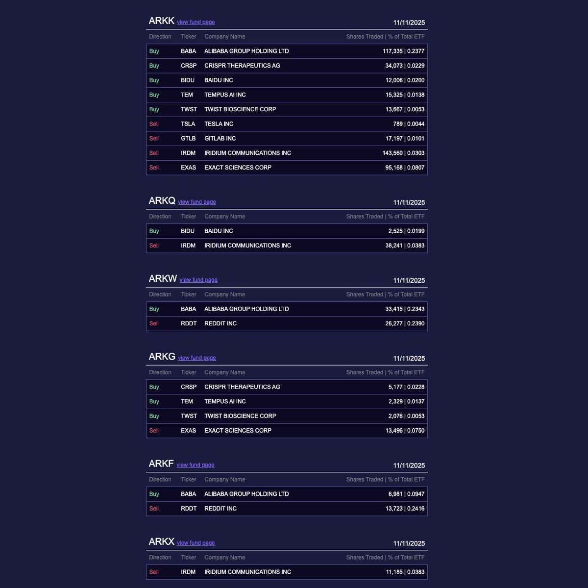Click the ARKF view fund page link
Viewport: 588px width, 588px height.
coord(195,465)
